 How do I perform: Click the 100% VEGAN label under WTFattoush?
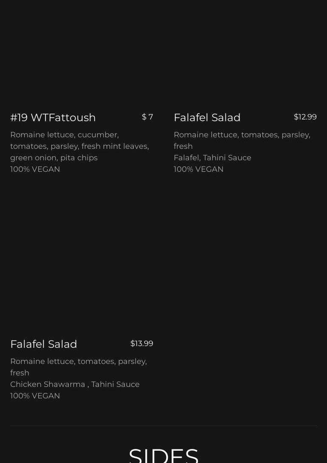(35, 169)
